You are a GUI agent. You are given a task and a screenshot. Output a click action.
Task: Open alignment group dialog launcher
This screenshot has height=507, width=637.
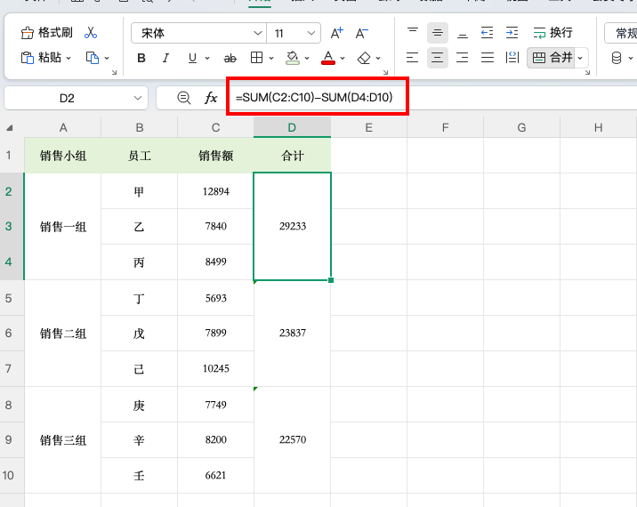(587, 72)
